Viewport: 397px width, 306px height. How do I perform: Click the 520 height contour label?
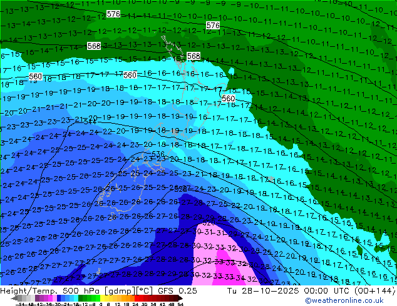point(209,223)
